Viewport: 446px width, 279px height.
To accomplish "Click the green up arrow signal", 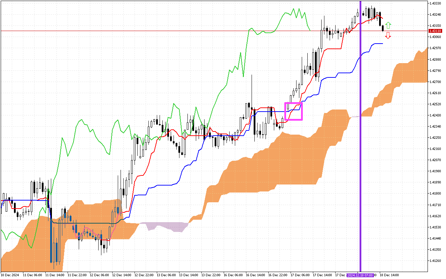I will coord(388,25).
